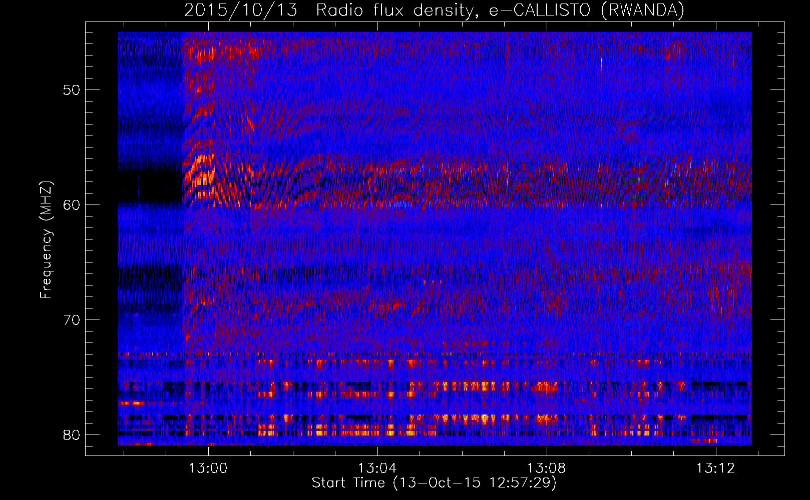Click the "13:08" time tick label
Viewport: 810px width, 500px height.
[x=547, y=468]
